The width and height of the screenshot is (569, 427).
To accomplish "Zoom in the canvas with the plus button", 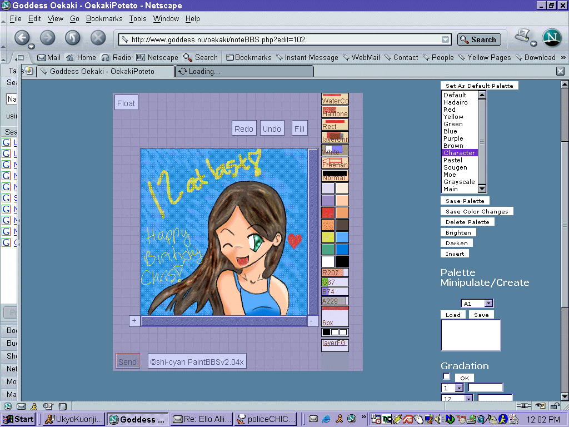I will [x=134, y=321].
